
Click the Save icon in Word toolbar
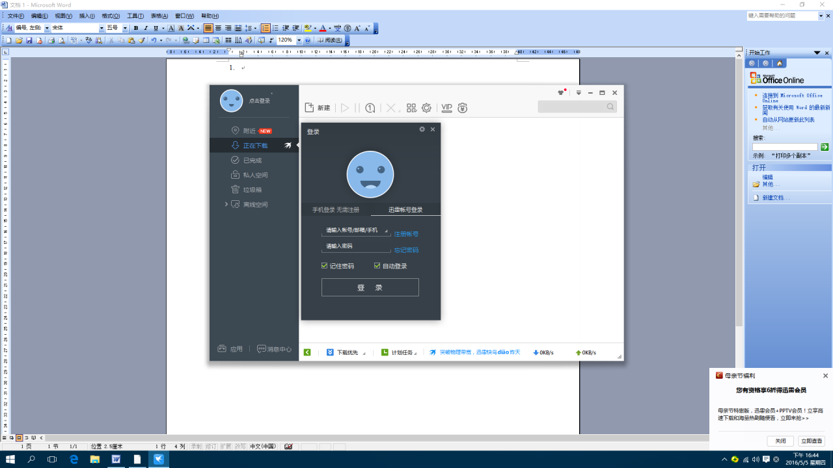tap(29, 40)
